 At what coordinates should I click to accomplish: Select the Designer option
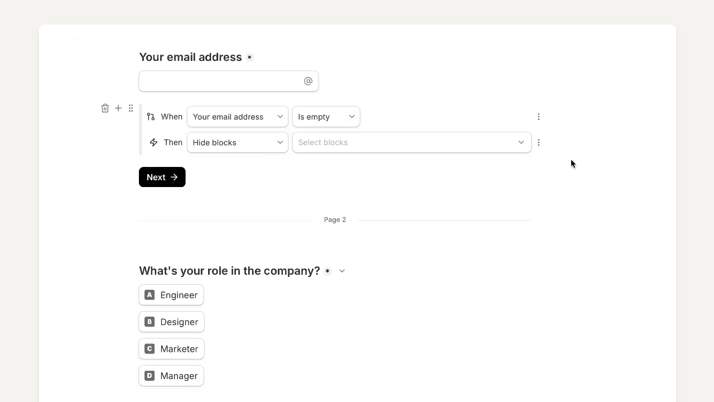tap(172, 322)
